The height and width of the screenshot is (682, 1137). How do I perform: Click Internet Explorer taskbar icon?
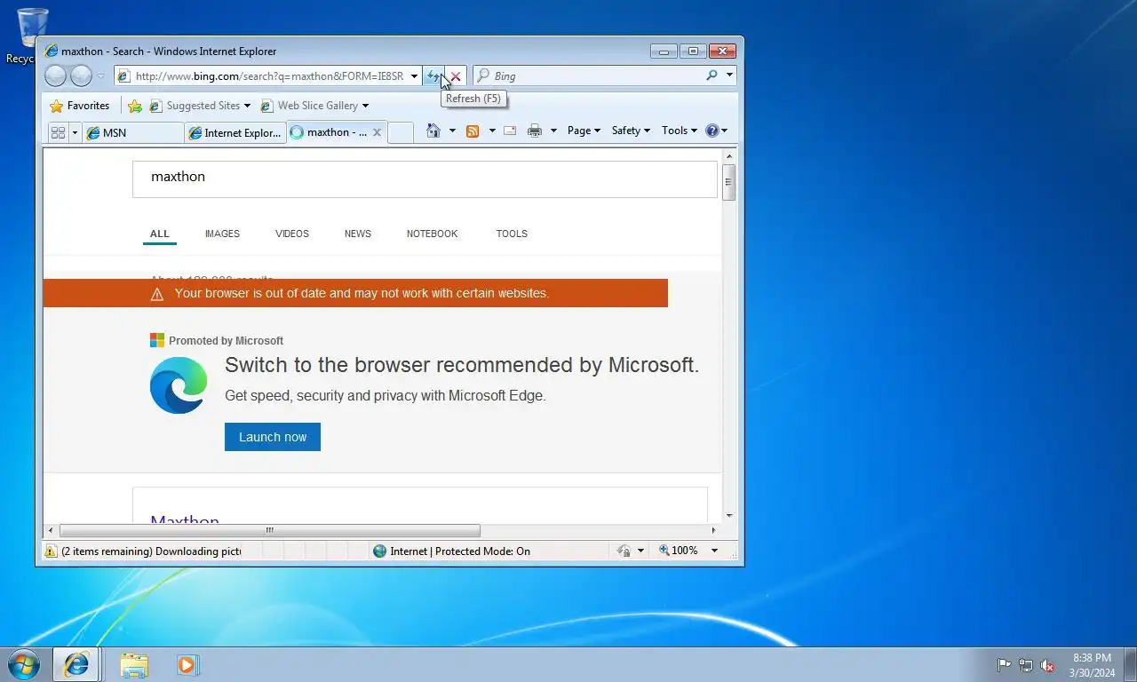pyautogui.click(x=76, y=664)
